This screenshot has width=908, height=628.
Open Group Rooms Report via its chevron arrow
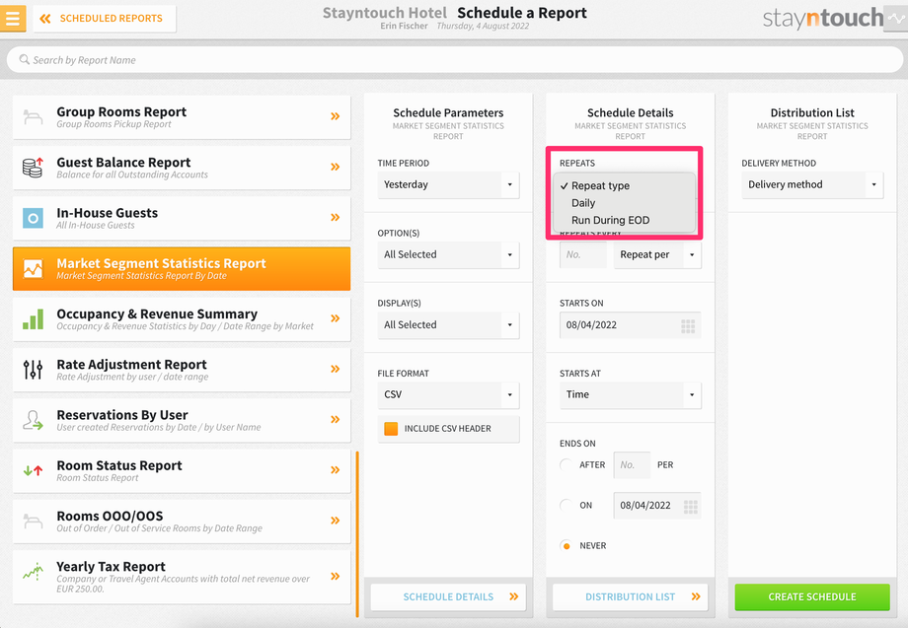click(x=336, y=116)
